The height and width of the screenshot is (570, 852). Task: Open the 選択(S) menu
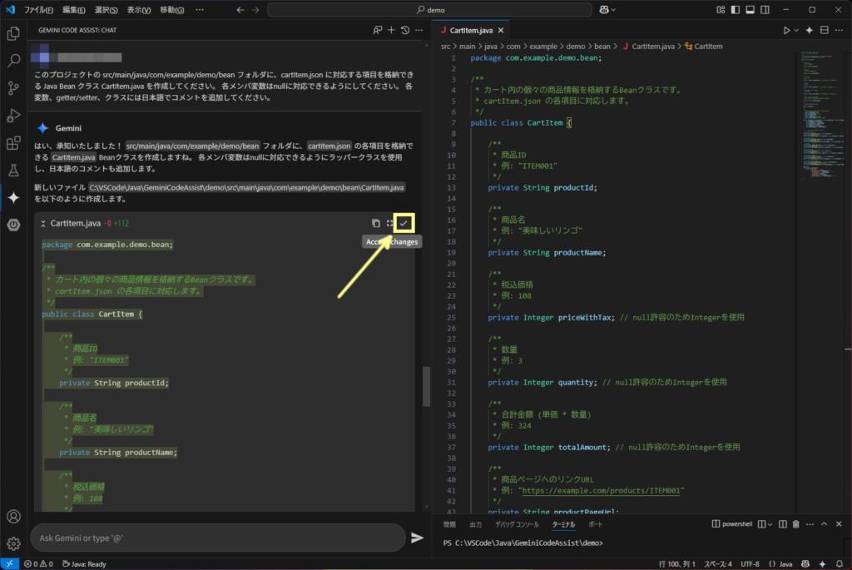[x=106, y=10]
